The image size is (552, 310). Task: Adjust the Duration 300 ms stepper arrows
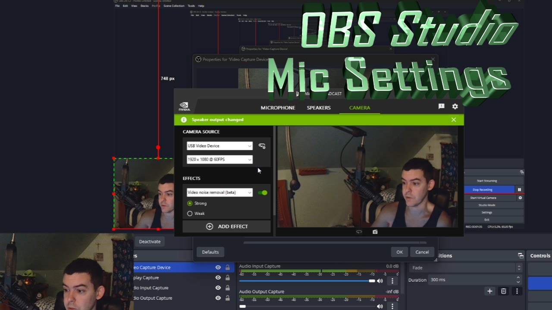tap(519, 280)
